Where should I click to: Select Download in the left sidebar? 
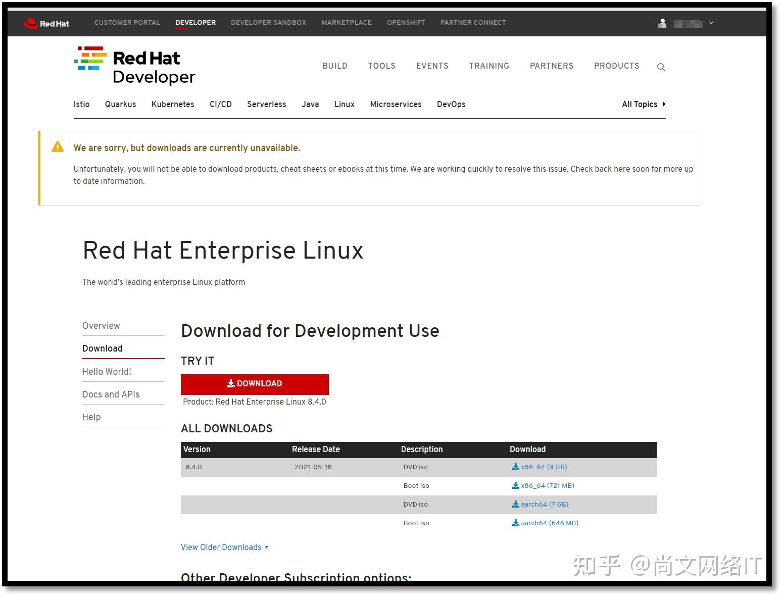tap(102, 349)
